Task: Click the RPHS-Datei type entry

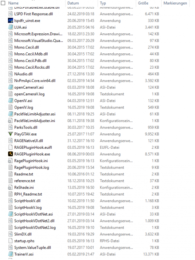Action: [109, 241]
